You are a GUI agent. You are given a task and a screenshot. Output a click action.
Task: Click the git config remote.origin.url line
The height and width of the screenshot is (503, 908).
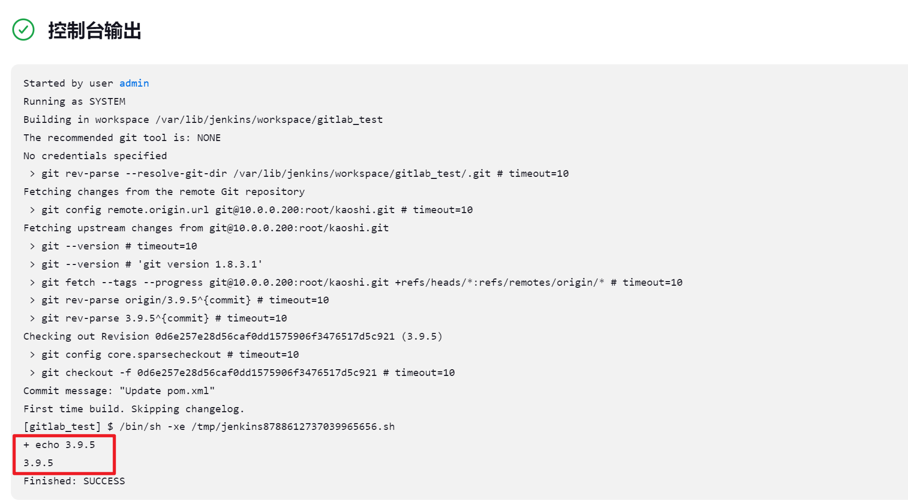click(x=251, y=209)
